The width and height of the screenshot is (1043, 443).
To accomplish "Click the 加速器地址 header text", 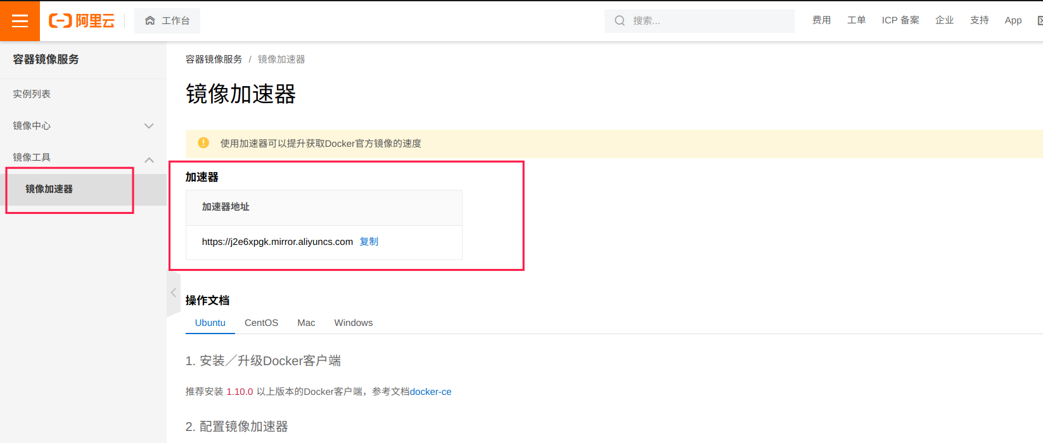I will click(x=226, y=207).
